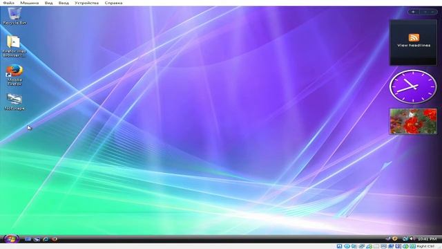Open the Файл menu
The image size is (442, 249).
pos(8,3)
